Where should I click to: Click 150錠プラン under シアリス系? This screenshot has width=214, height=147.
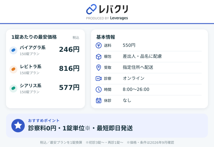click(x=30, y=92)
